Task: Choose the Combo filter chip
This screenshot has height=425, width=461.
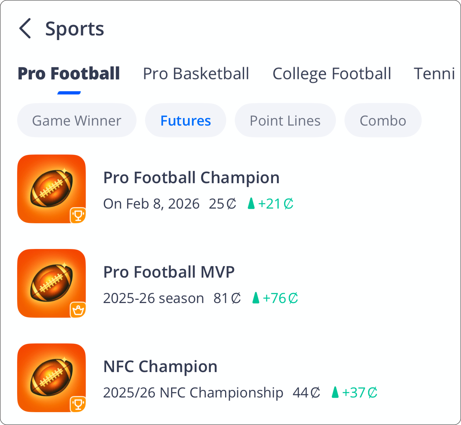Action: (383, 121)
